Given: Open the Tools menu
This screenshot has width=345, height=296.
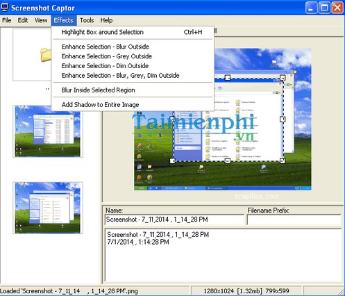Looking at the screenshot, I should coord(87,20).
